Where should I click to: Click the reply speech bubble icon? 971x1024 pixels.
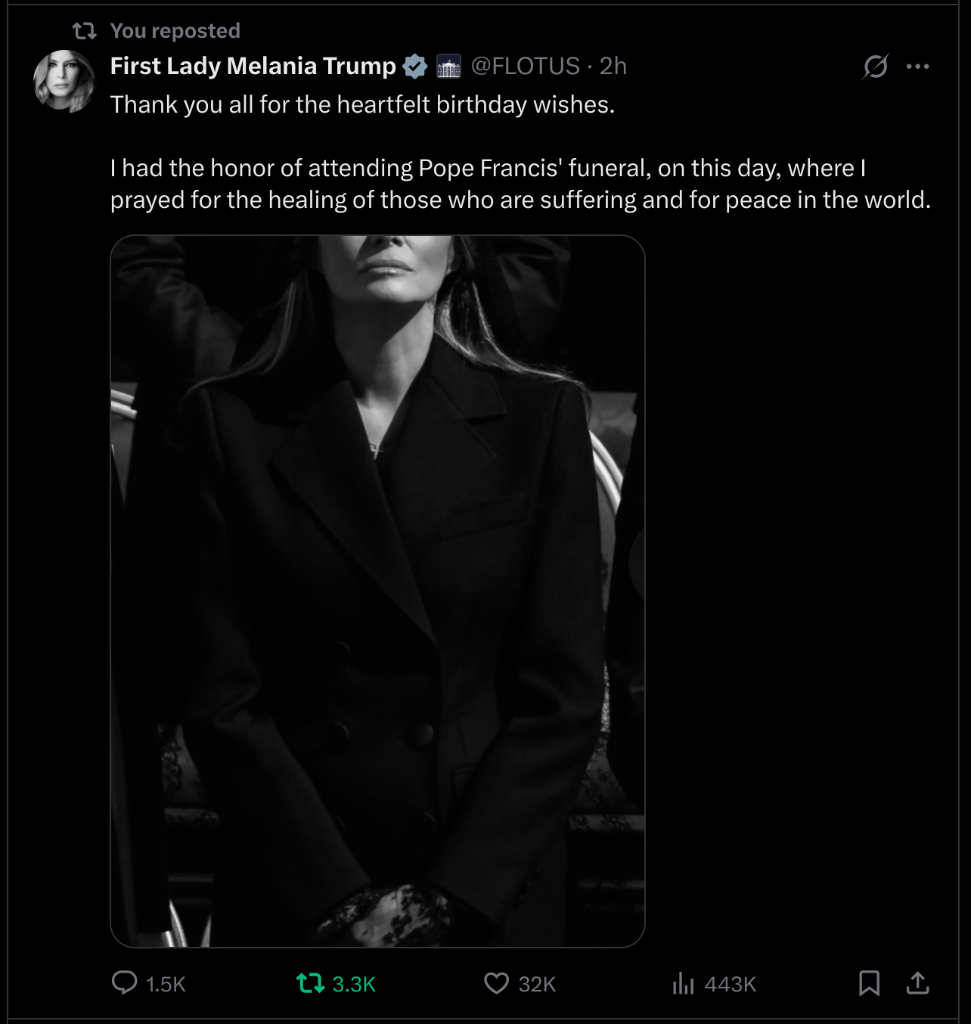click(x=124, y=982)
